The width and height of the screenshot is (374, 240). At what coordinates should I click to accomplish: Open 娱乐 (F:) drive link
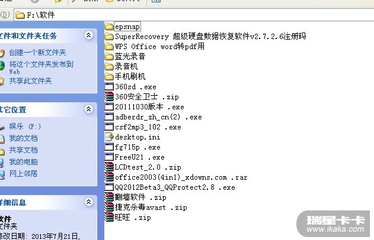pos(25,127)
